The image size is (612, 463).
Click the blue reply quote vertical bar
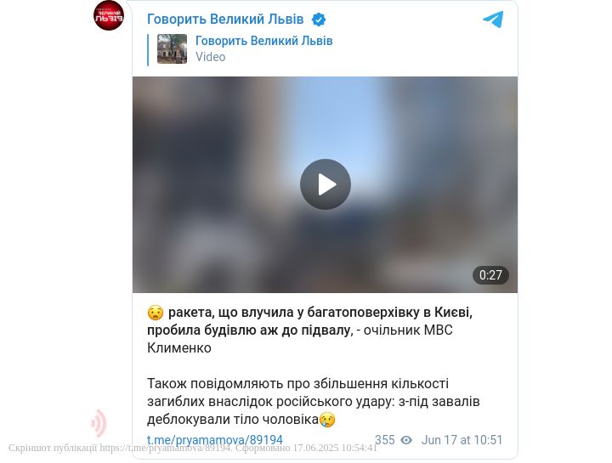[x=148, y=50]
